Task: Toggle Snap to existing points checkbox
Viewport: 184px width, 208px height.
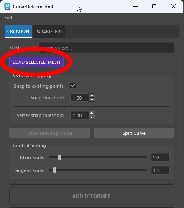Action: (73, 86)
